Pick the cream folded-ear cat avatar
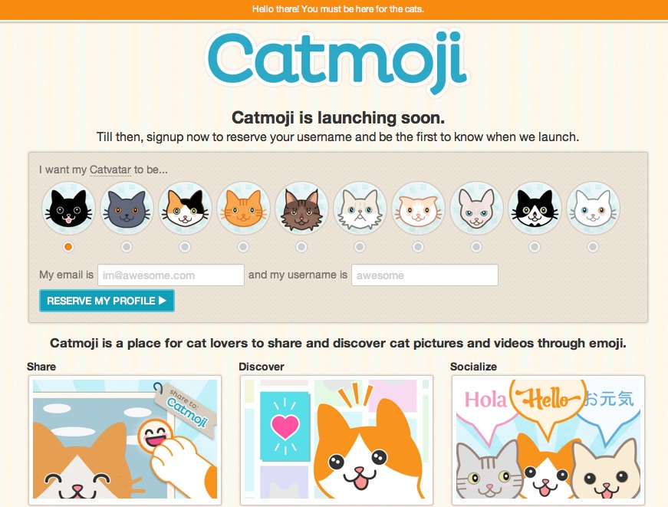668x507 pixels. (x=418, y=208)
